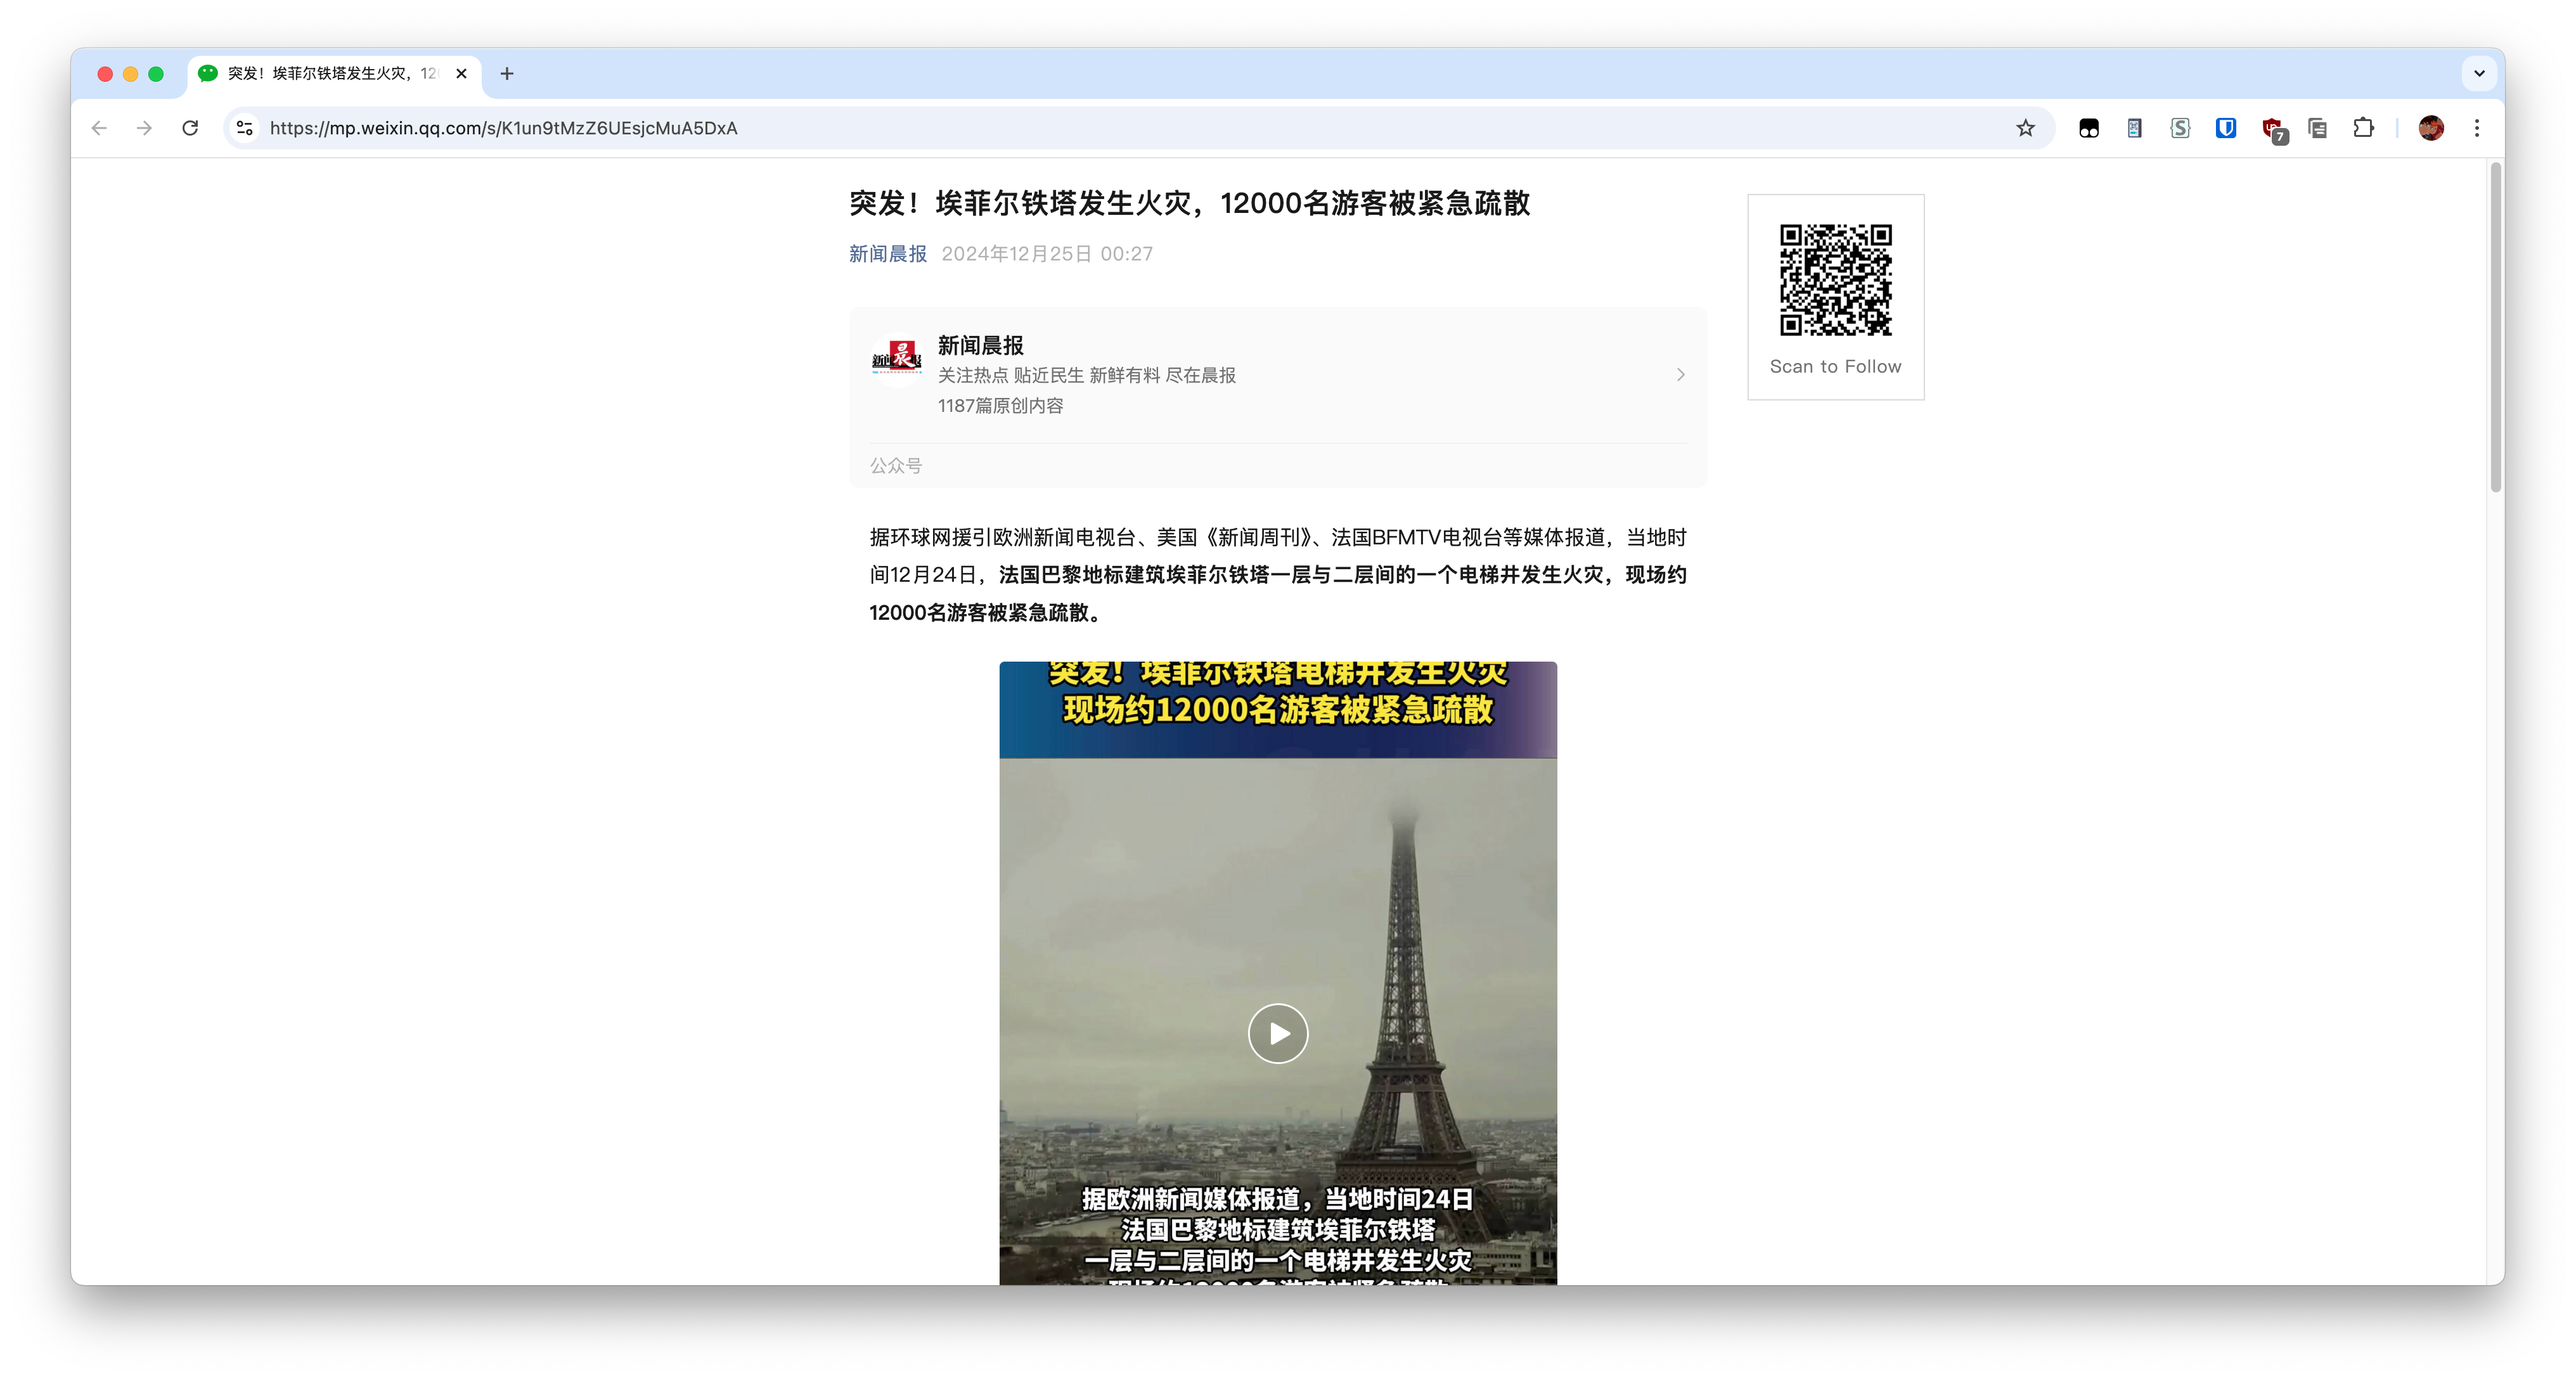Open a new browser tab
2576x1379 pixels.
(x=507, y=74)
